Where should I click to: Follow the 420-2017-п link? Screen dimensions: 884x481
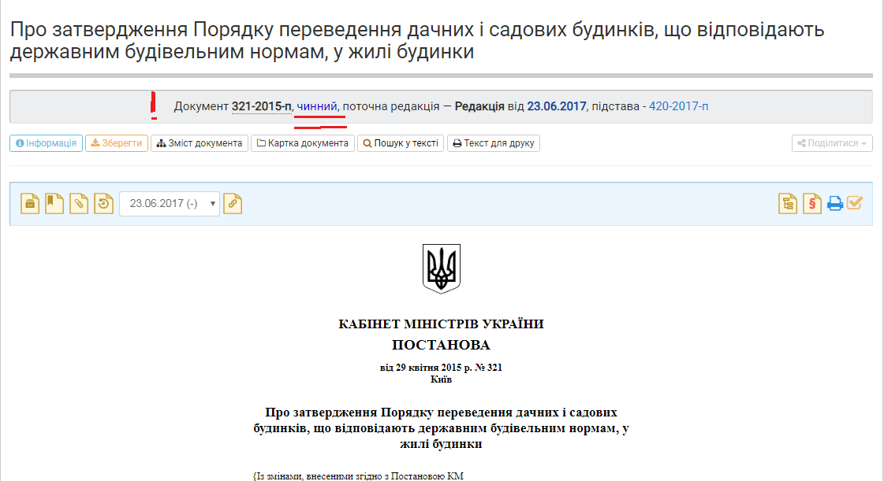click(679, 106)
